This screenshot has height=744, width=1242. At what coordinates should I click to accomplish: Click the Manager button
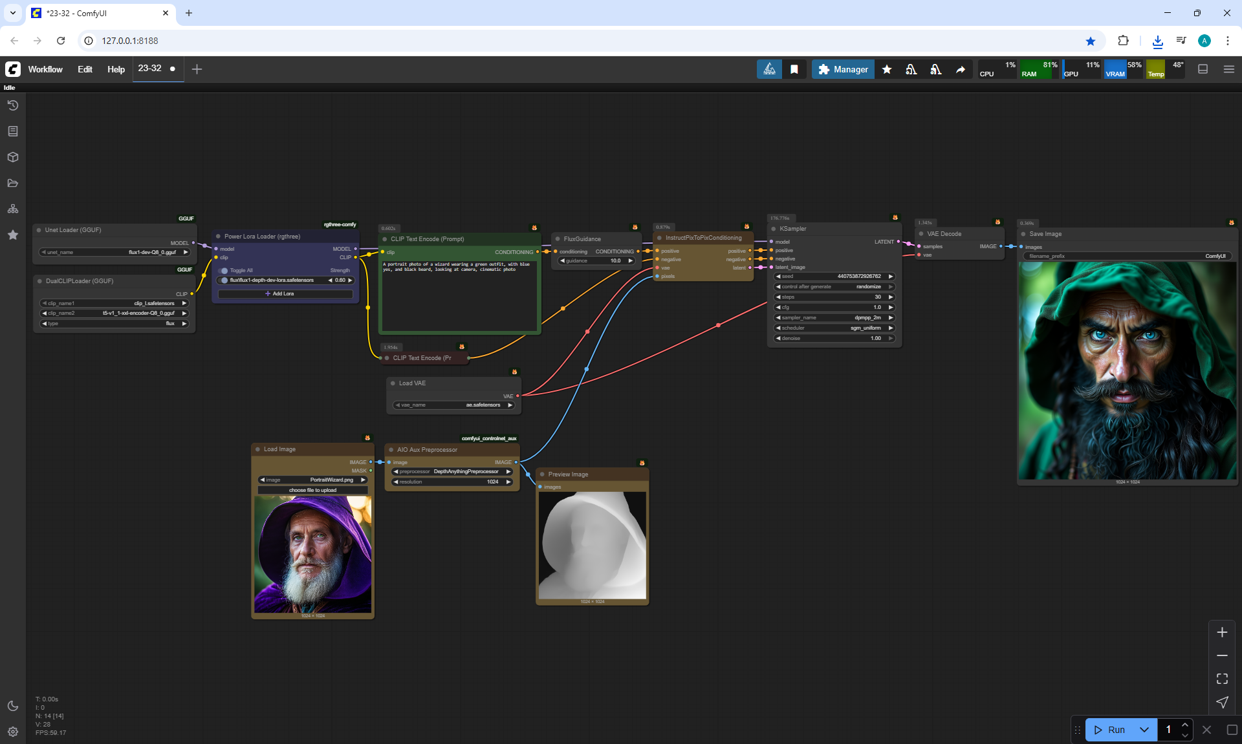[843, 69]
